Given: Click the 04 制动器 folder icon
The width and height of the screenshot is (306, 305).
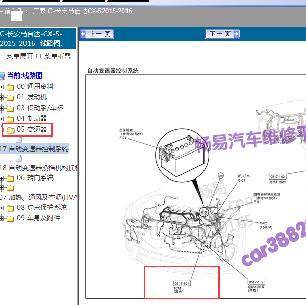Looking at the screenshot, I should (10, 119).
